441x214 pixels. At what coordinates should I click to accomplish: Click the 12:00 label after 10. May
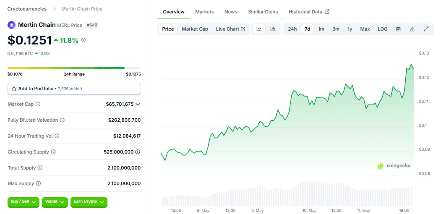tap(337, 210)
